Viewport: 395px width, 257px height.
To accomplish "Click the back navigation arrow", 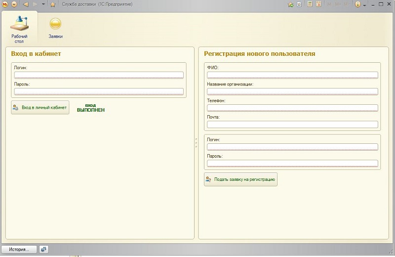I will [x=26, y=4].
